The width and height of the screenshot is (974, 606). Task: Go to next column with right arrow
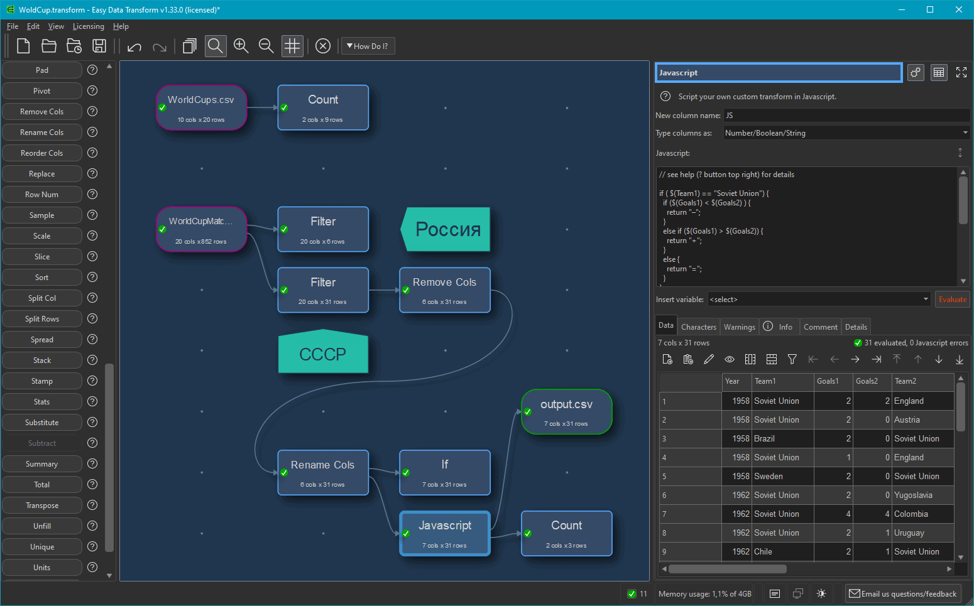click(x=855, y=359)
